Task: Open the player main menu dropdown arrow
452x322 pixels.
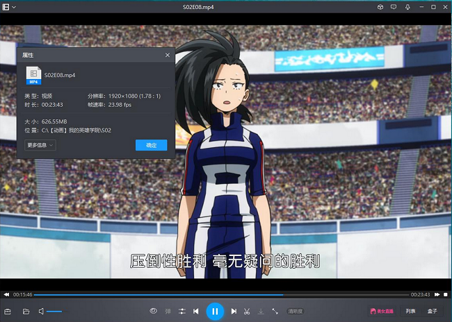Action: pyautogui.click(x=14, y=7)
